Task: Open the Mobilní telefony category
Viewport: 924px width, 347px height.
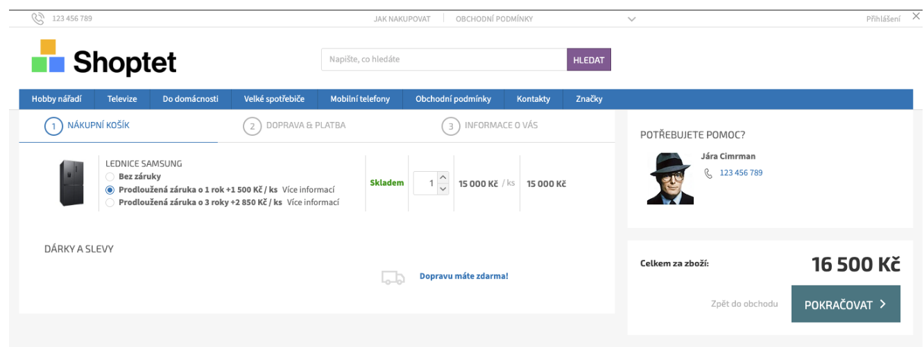Action: [x=359, y=99]
